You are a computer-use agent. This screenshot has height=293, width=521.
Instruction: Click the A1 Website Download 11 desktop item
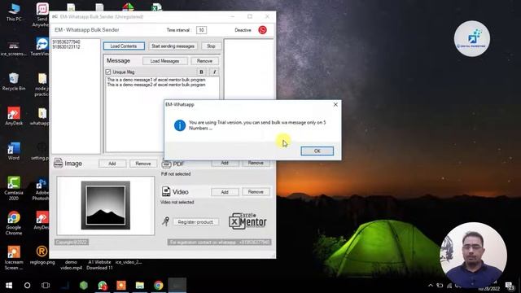tap(99, 265)
